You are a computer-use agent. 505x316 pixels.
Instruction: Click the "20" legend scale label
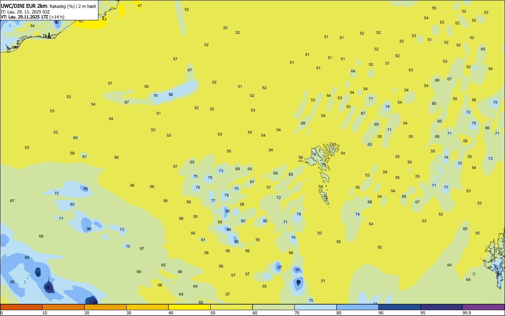click(x=87, y=313)
